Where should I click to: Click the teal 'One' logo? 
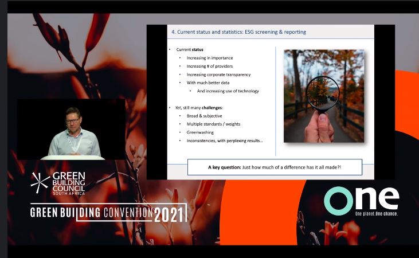pyautogui.click(x=362, y=201)
